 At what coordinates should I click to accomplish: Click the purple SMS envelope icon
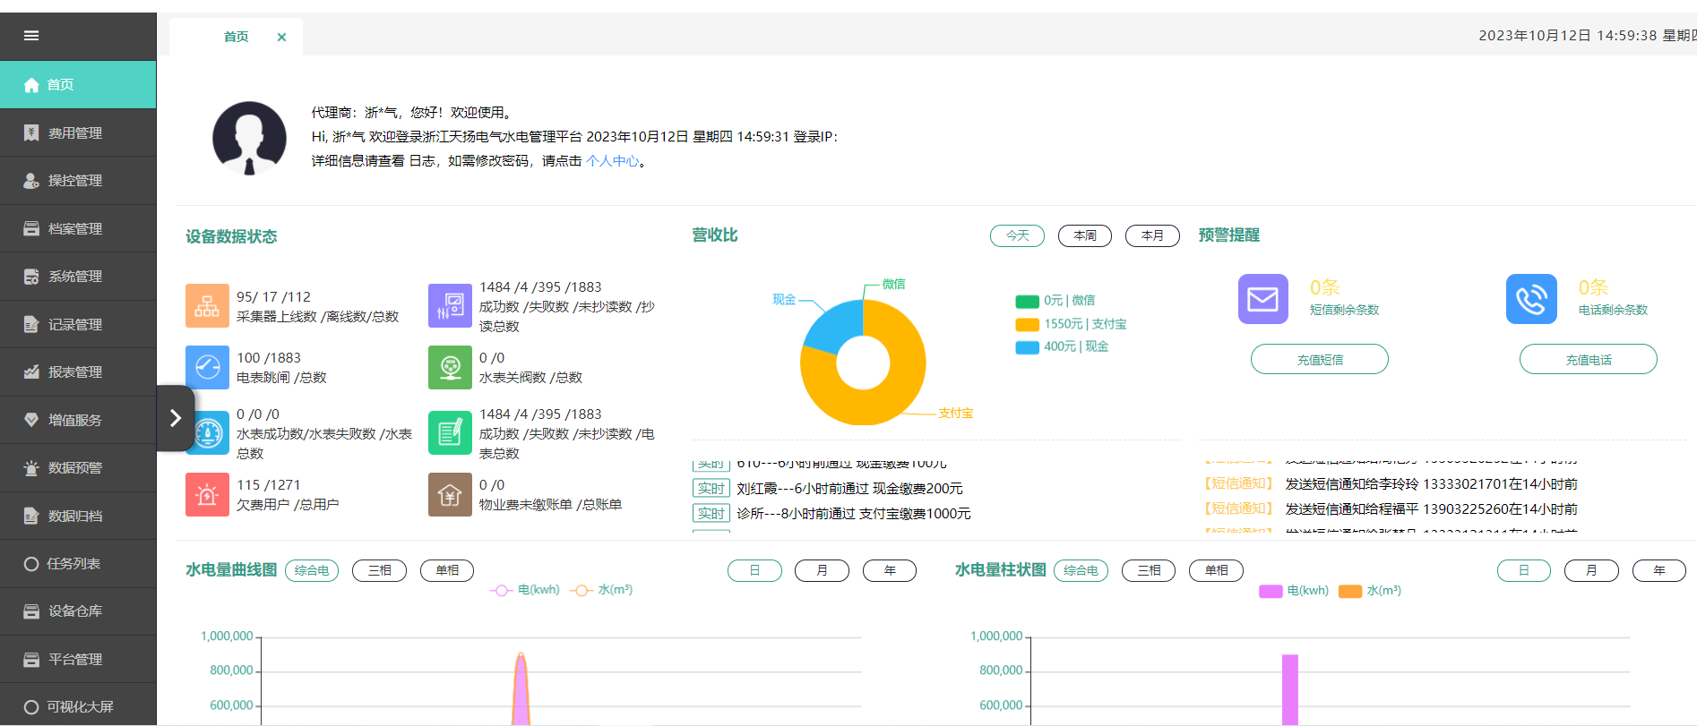(x=1262, y=299)
